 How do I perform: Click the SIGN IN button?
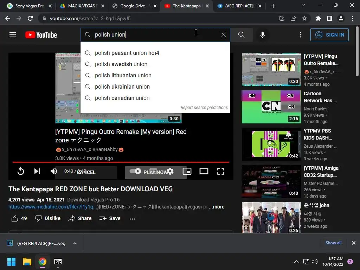point(329,35)
